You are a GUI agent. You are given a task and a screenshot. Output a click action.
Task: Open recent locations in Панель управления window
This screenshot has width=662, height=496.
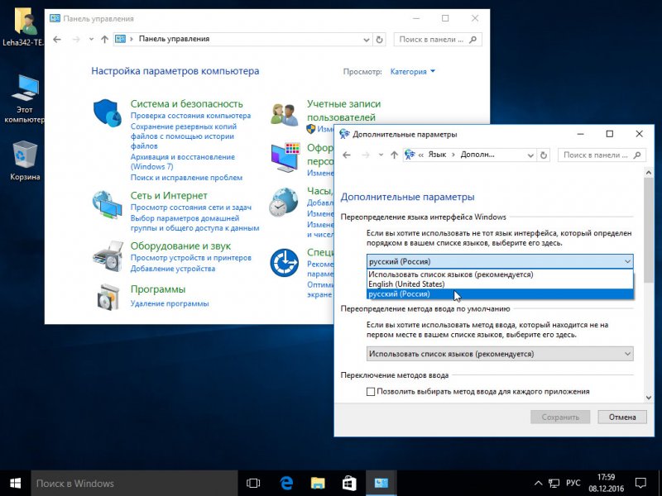91,39
